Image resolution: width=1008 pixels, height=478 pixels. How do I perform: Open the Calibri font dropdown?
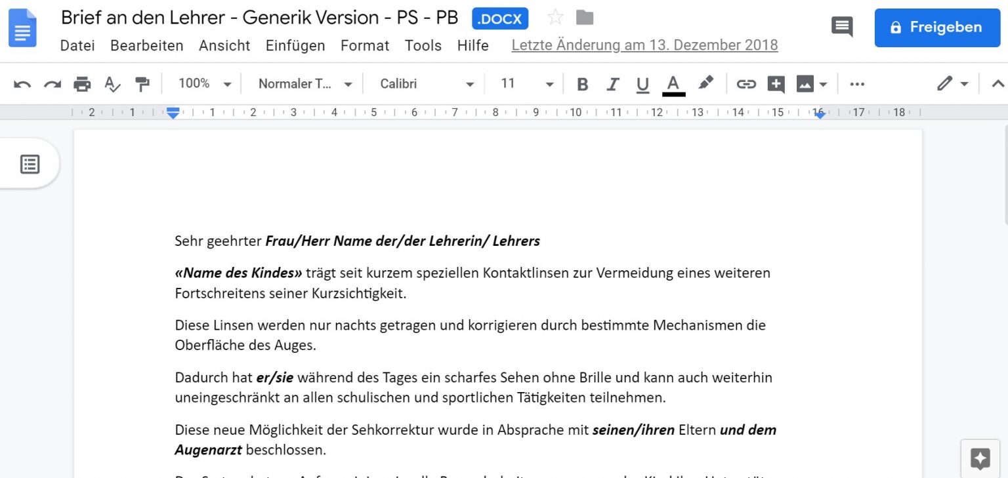click(x=427, y=84)
